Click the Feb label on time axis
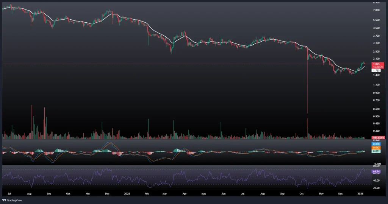This screenshot has height=204, width=388. point(147,193)
